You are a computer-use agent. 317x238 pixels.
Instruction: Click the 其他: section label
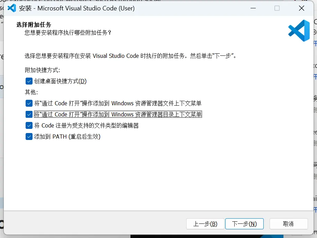point(31,92)
